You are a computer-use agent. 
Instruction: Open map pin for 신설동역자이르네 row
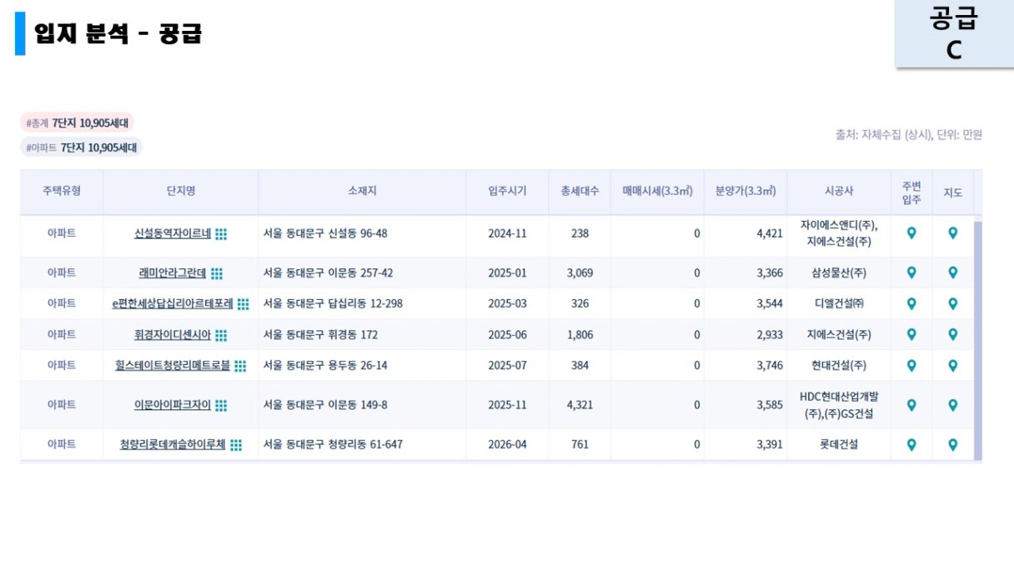pyautogui.click(x=953, y=233)
